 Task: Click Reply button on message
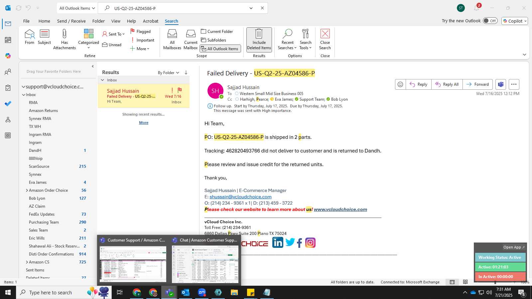pyautogui.click(x=418, y=84)
